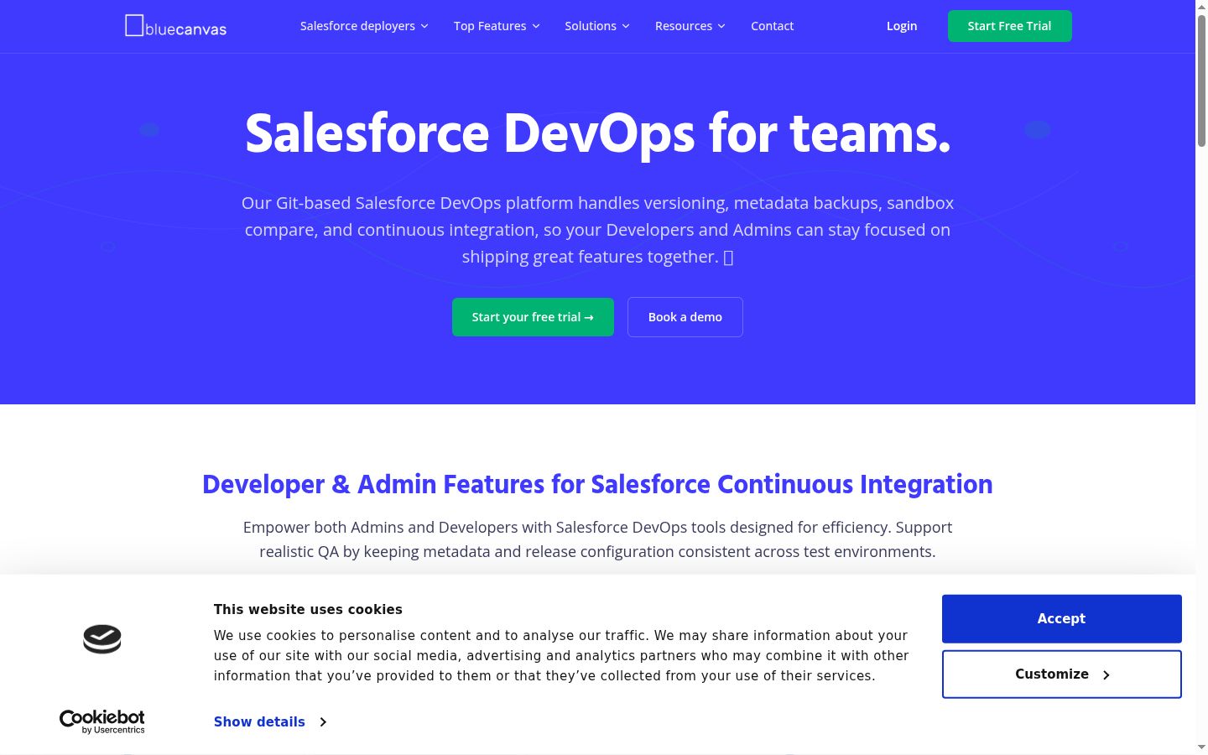Expand Show details in cookie banner
The height and width of the screenshot is (755, 1208).
click(270, 721)
